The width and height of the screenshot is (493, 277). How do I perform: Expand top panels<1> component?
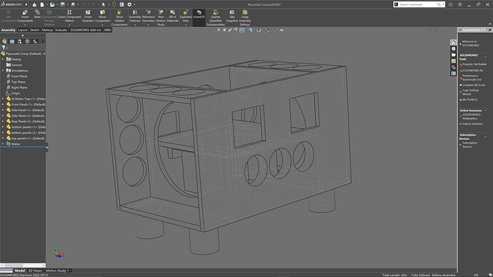(3, 138)
